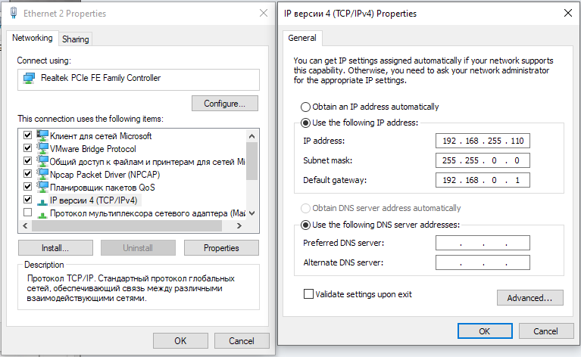Click the Планировщик пакетов QoS icon
Image resolution: width=581 pixels, height=357 pixels.
[42, 187]
